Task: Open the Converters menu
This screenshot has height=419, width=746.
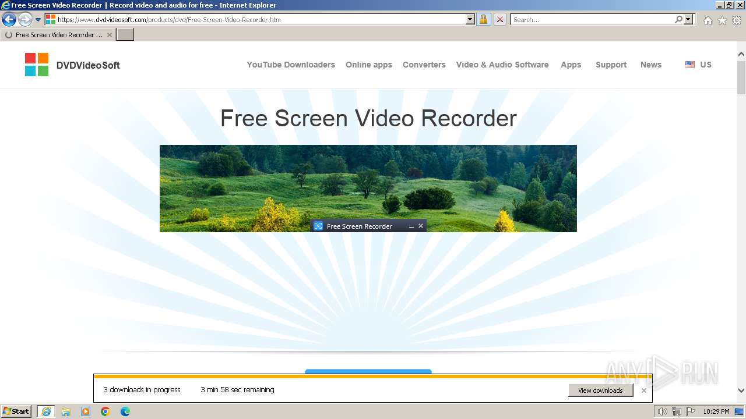Action: click(424, 65)
